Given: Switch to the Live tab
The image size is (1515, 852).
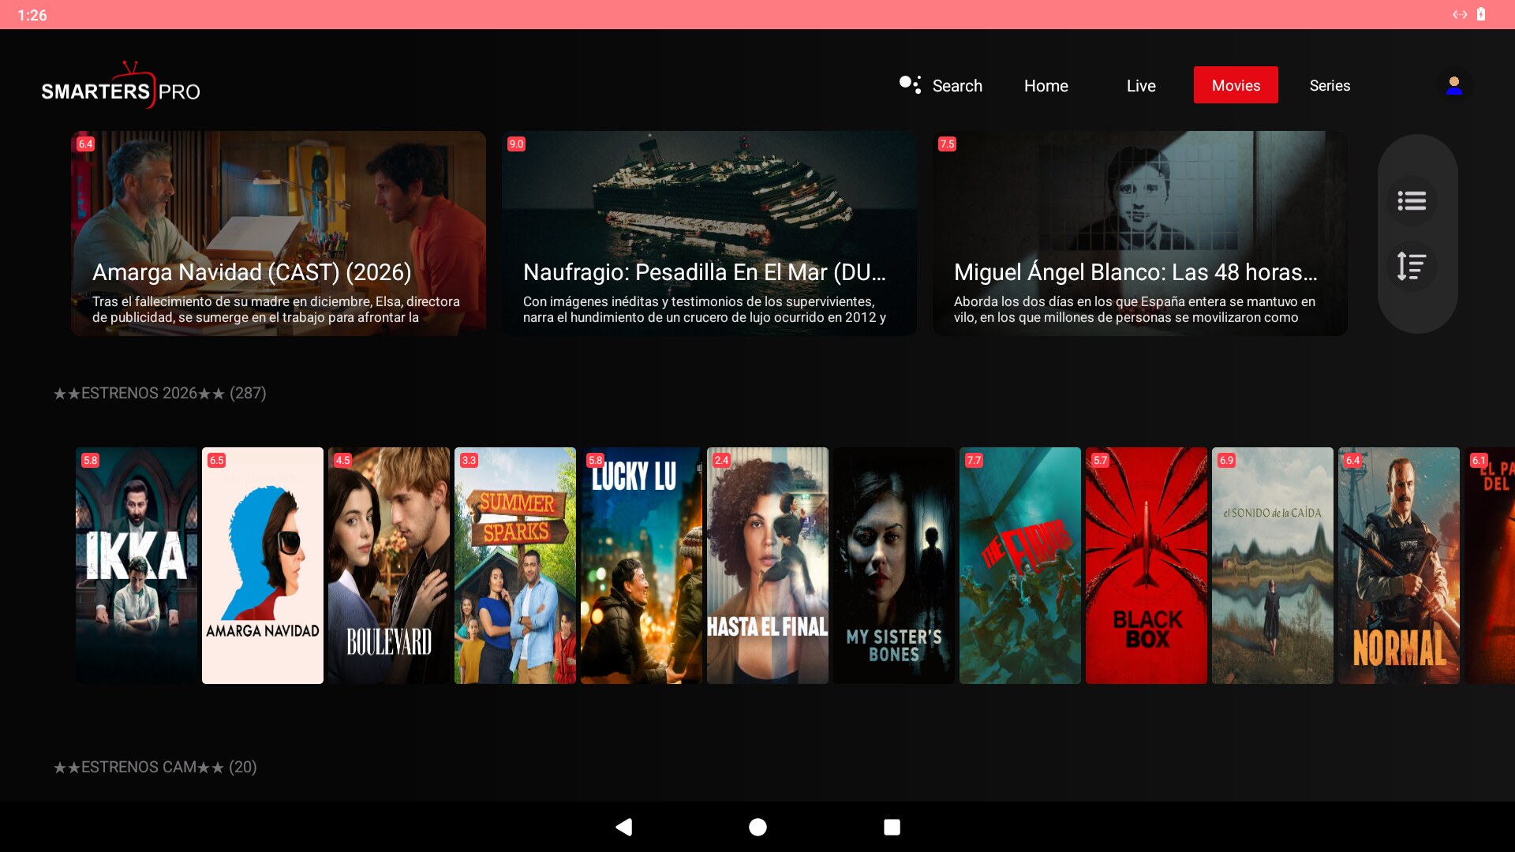Looking at the screenshot, I should pos(1141,85).
